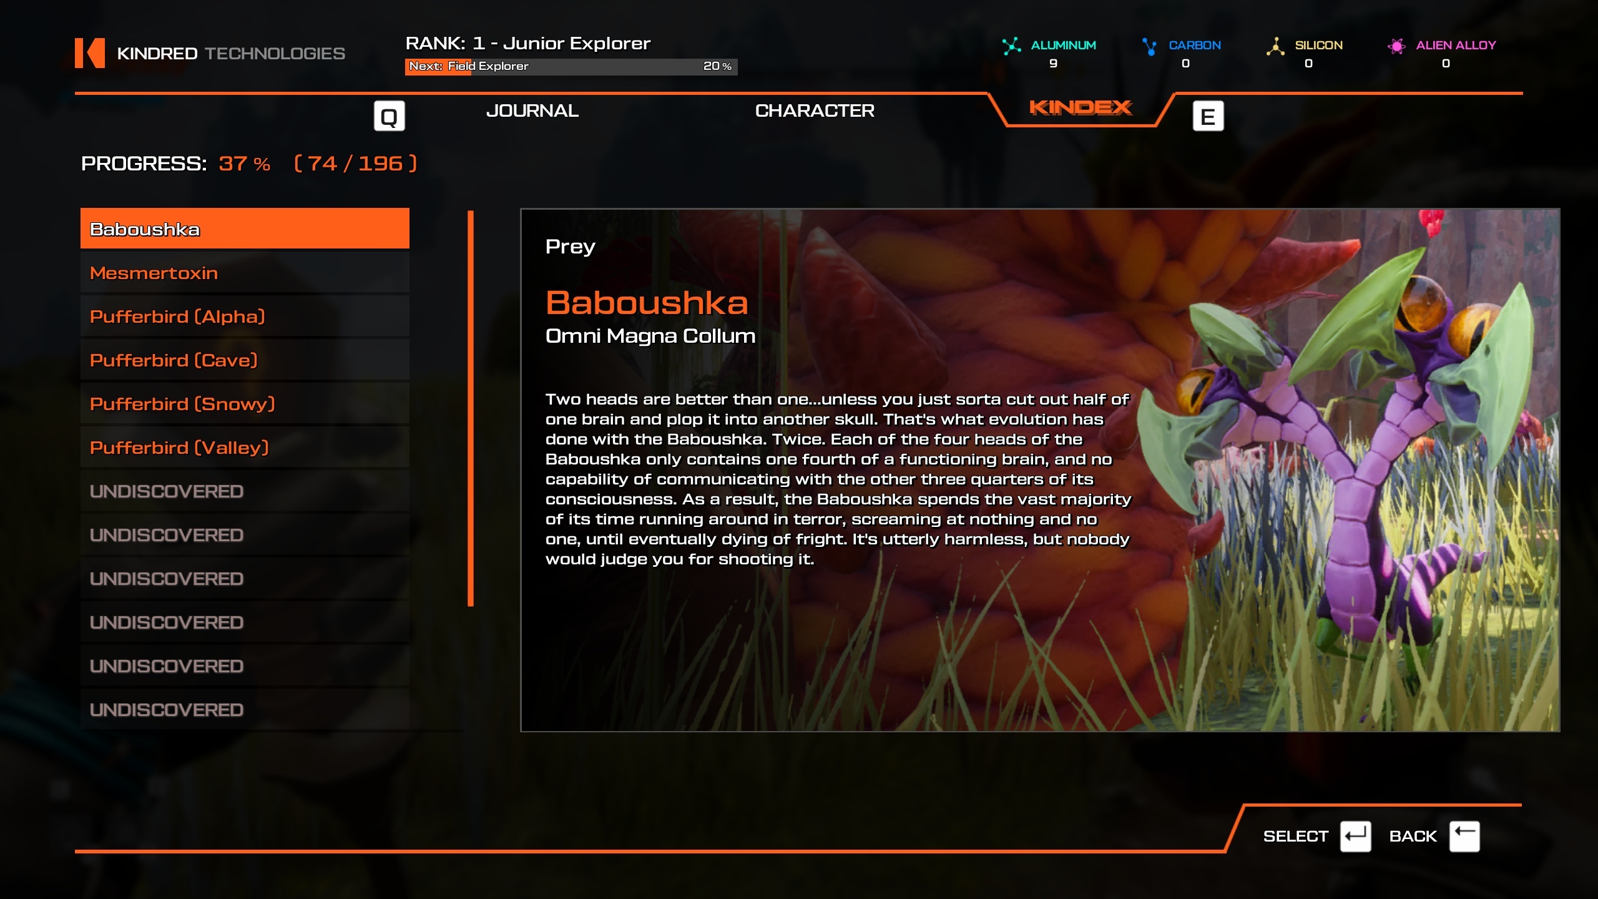Viewport: 1598px width, 899px height.
Task: Select the Baboushka entry in list
Action: pyautogui.click(x=245, y=228)
